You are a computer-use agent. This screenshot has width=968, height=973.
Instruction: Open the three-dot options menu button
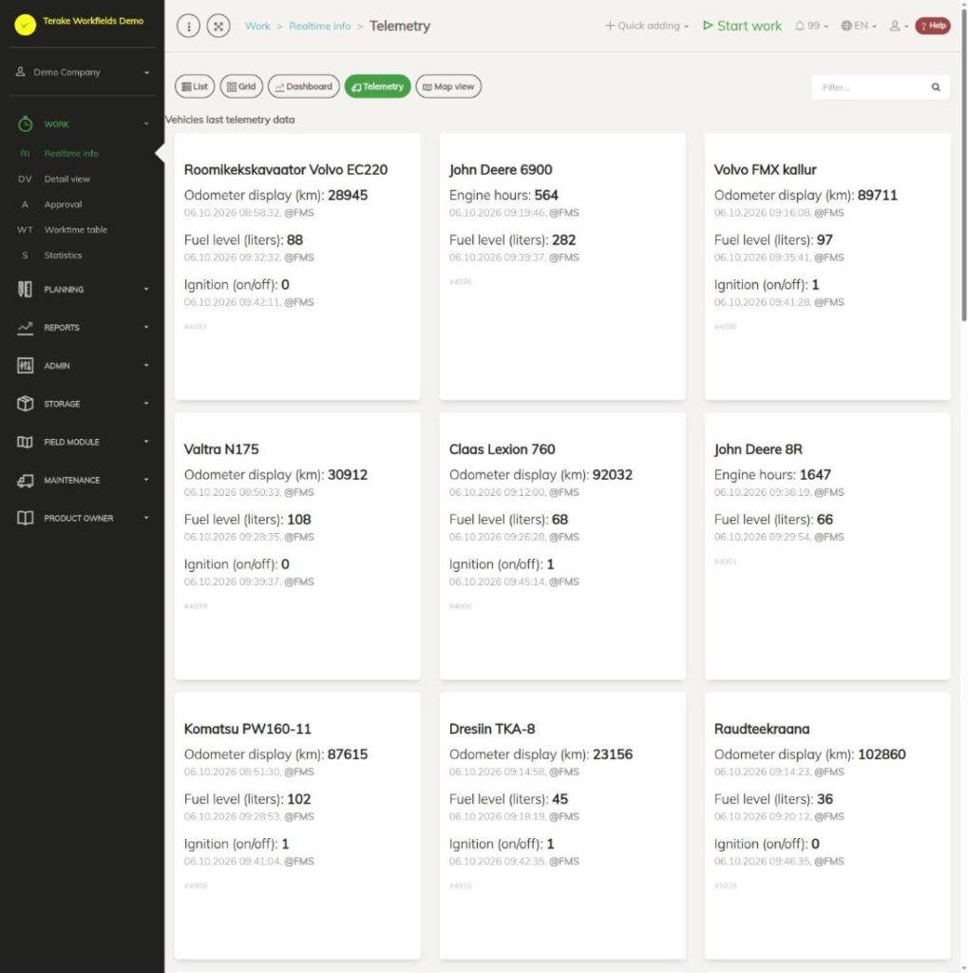189,26
